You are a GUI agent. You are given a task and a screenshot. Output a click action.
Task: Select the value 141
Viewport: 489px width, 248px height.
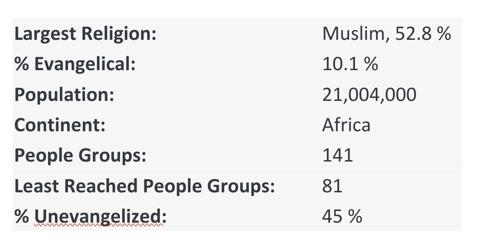point(337,155)
